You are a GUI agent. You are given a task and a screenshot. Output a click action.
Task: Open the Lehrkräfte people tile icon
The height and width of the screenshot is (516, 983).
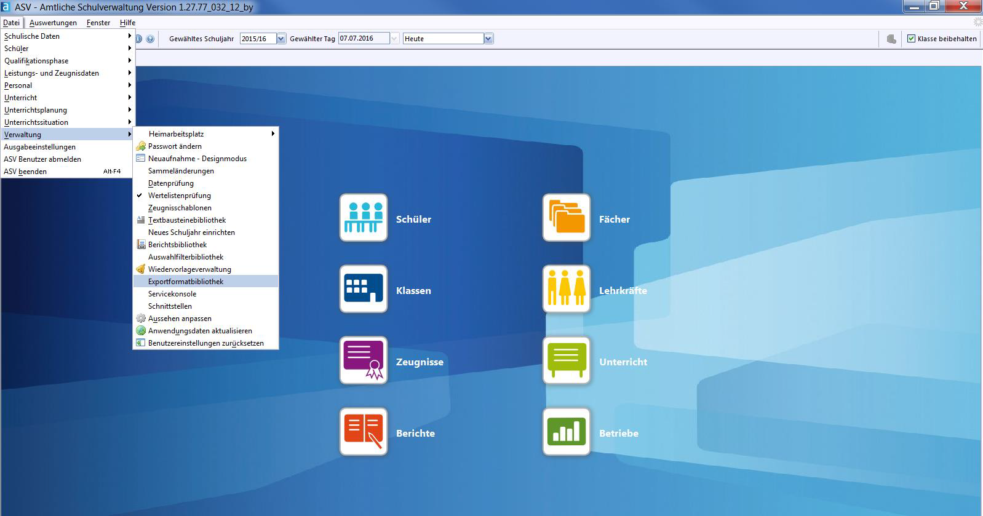(567, 289)
